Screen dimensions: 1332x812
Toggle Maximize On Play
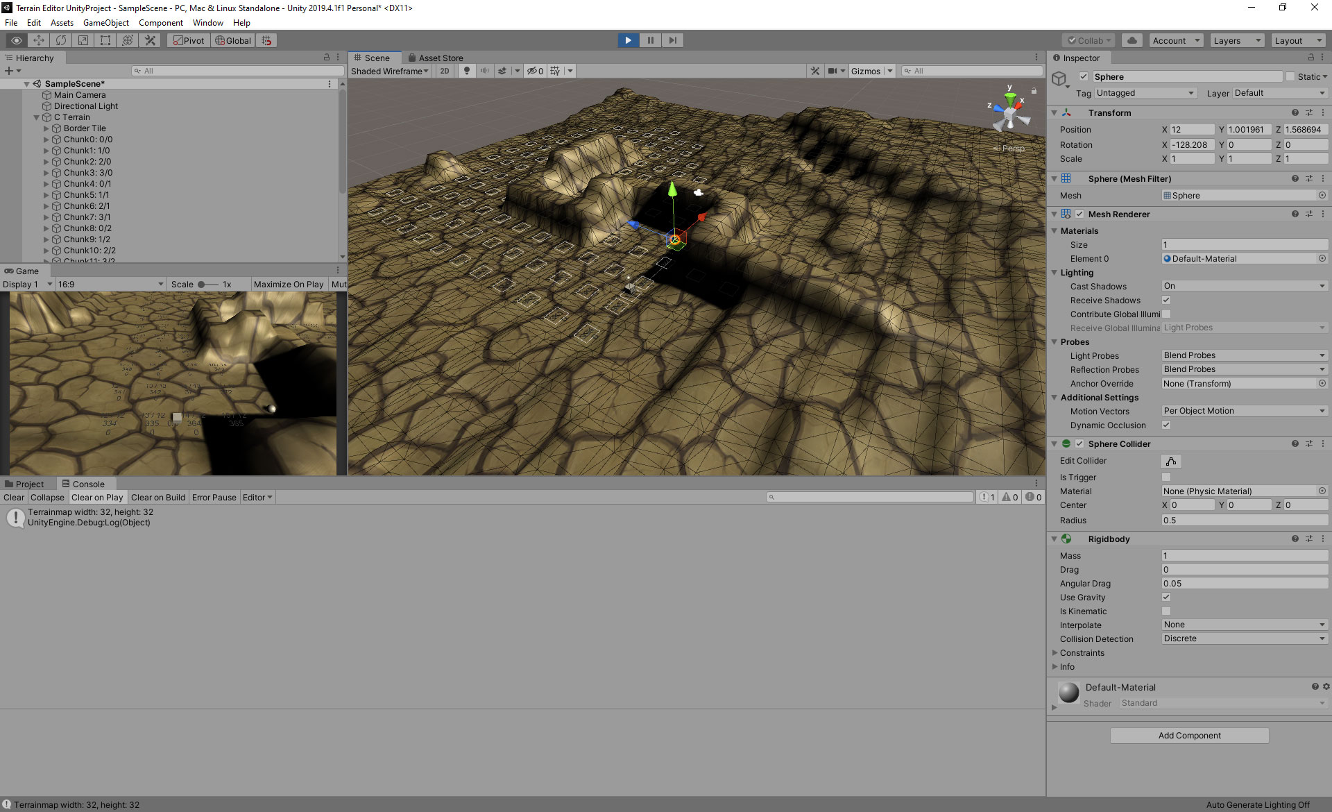[x=289, y=285]
